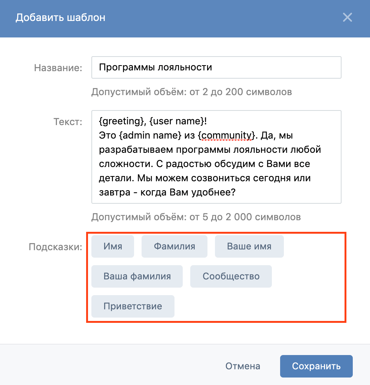Add the Ваша фамилия placeholder
This screenshot has height=385, width=370.
click(x=137, y=276)
